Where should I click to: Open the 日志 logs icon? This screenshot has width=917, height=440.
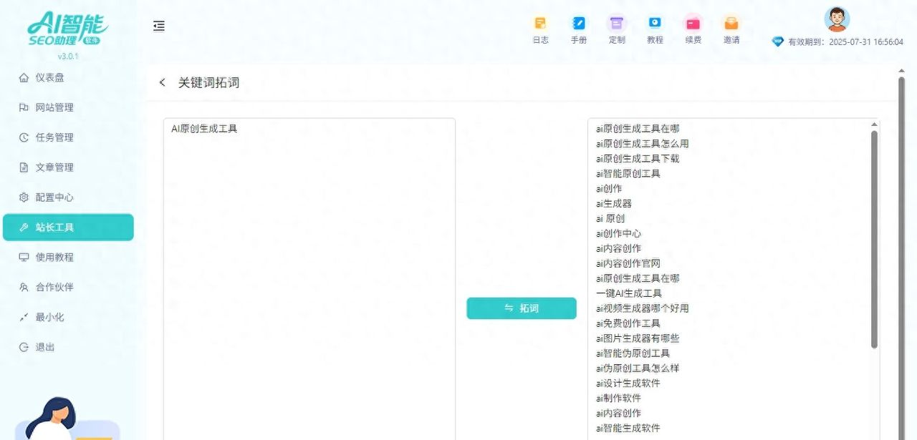pyautogui.click(x=540, y=27)
